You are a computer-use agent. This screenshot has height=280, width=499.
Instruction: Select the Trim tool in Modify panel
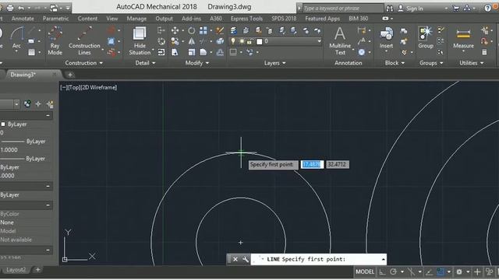pyautogui.click(x=203, y=41)
